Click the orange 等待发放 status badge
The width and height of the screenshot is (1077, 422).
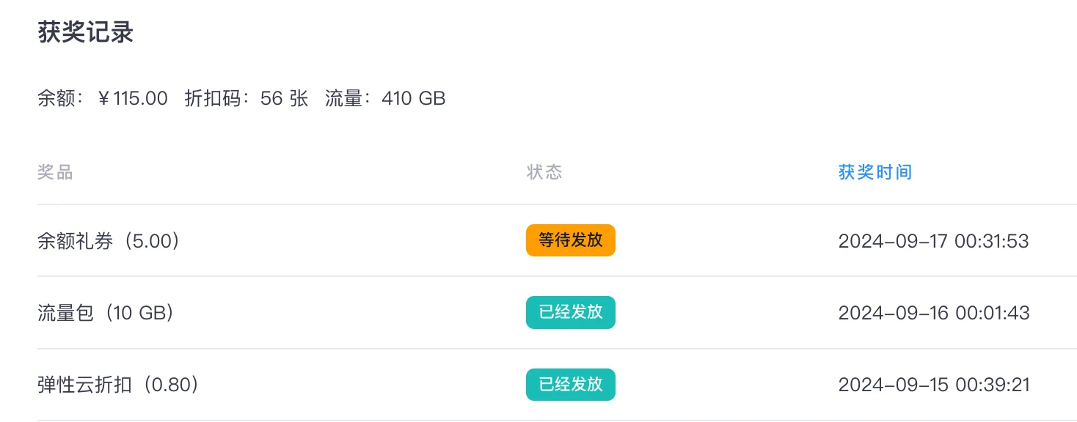(x=571, y=240)
